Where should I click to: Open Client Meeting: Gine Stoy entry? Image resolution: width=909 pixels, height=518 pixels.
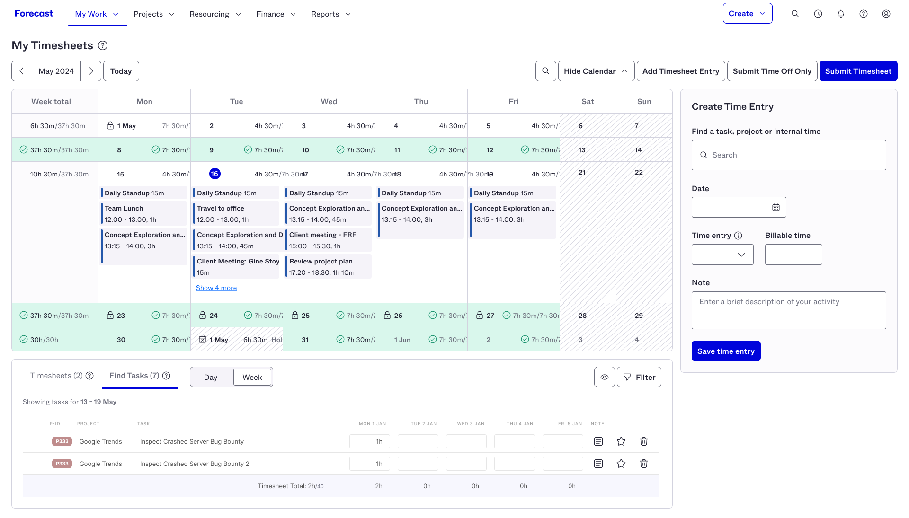click(x=236, y=267)
